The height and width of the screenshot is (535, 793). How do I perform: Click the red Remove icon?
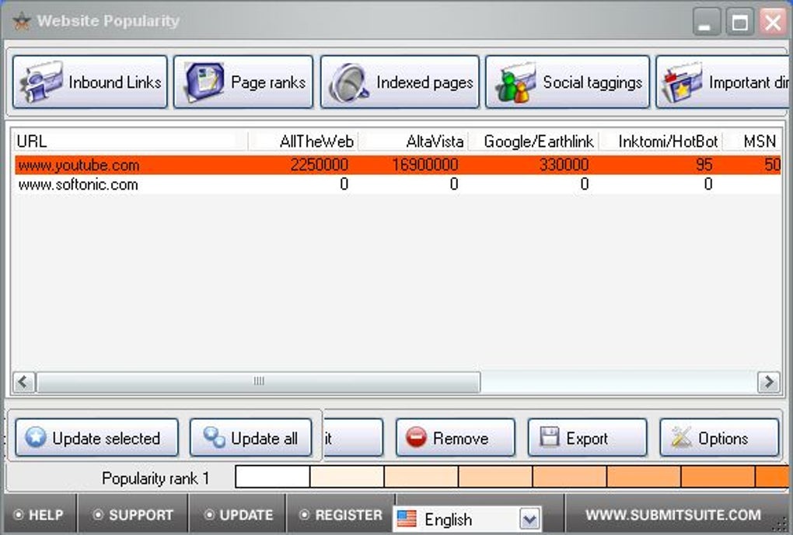click(416, 437)
